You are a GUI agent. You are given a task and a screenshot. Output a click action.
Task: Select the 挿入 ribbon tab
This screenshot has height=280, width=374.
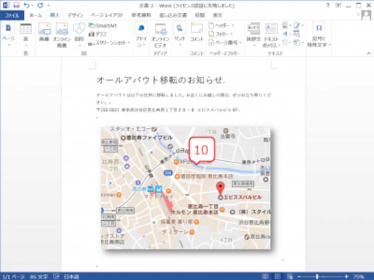click(55, 15)
